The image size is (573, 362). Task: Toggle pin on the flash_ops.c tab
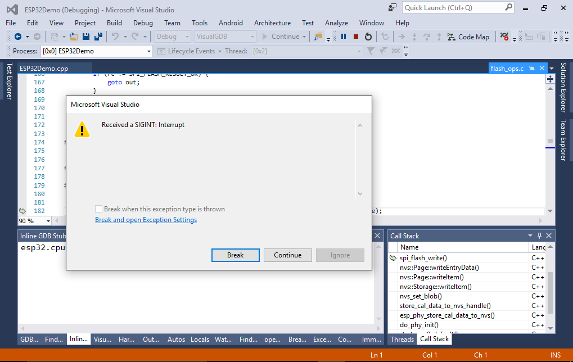click(532, 69)
